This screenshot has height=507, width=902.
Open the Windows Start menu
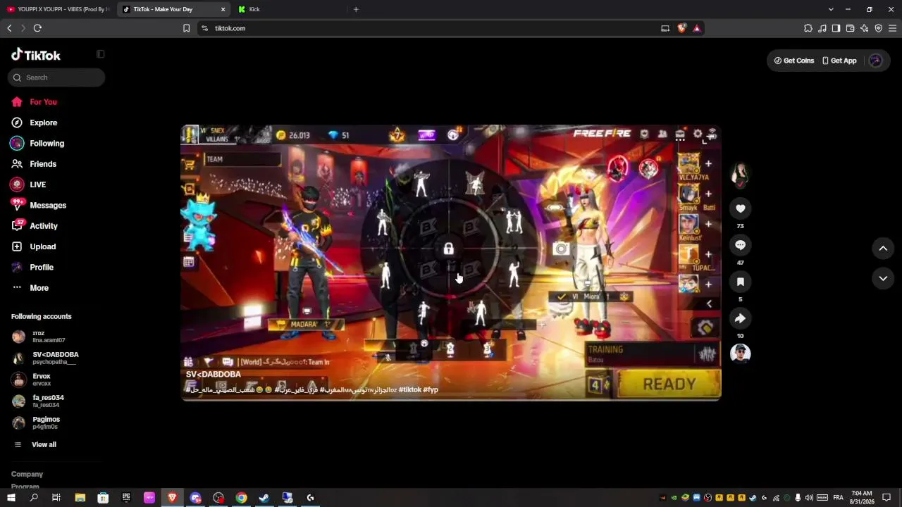click(x=11, y=498)
